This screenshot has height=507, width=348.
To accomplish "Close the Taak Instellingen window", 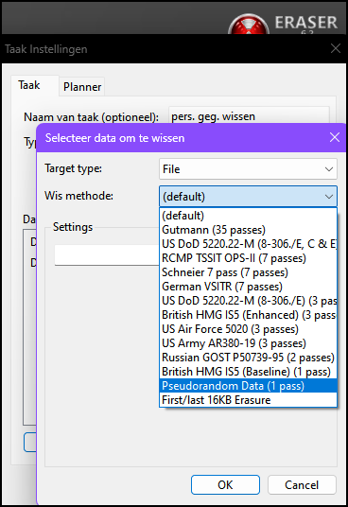I will (336, 48).
